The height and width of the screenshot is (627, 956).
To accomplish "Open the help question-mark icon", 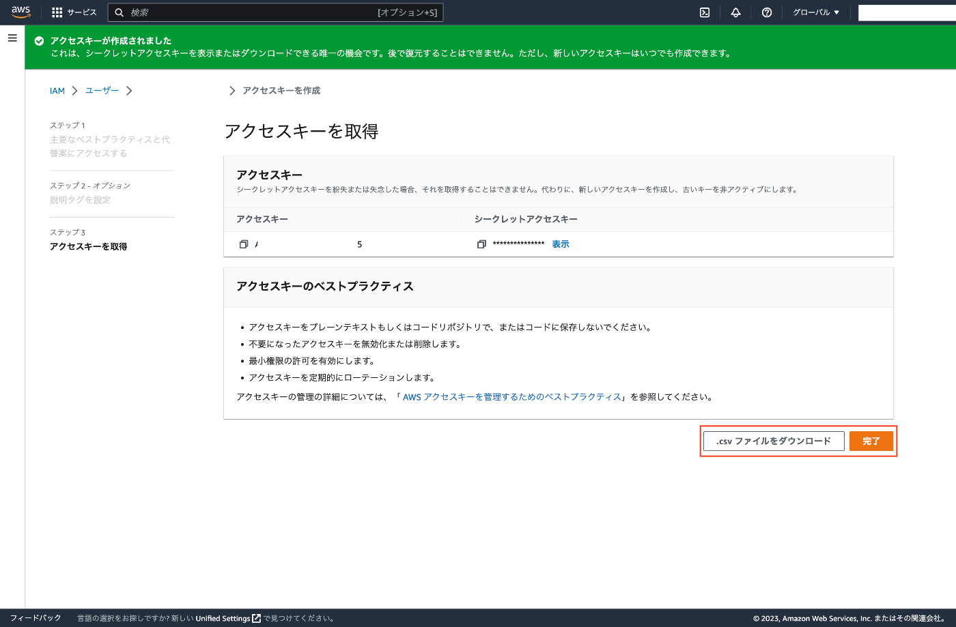I will pos(766,12).
